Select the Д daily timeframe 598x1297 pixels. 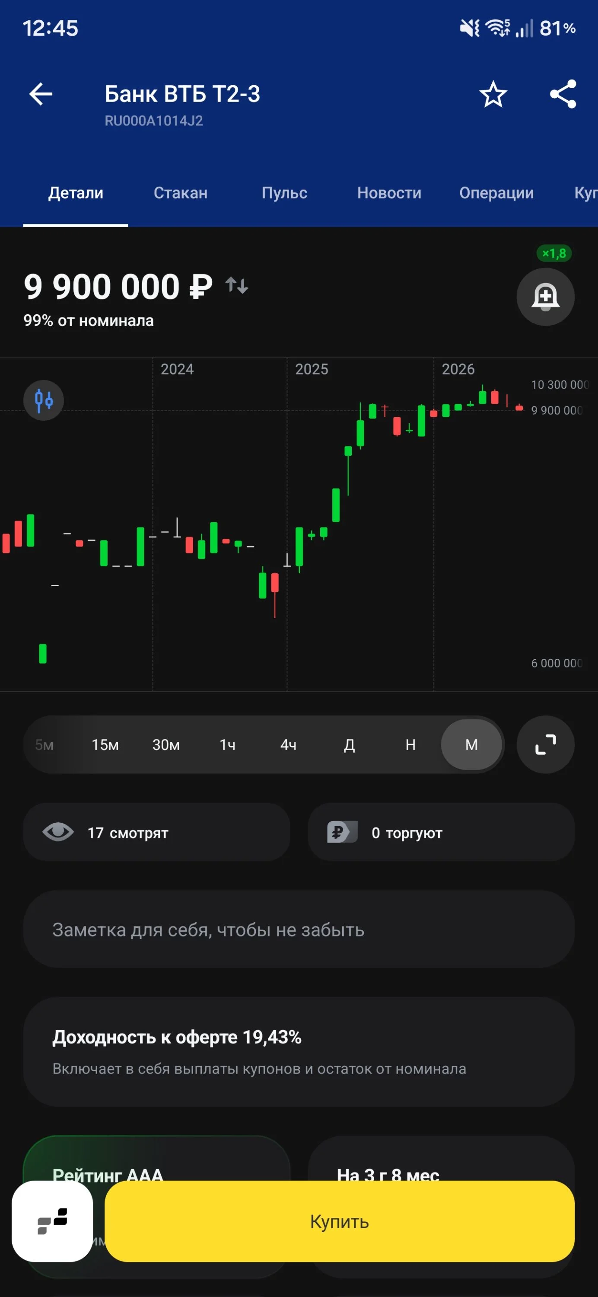pos(349,744)
